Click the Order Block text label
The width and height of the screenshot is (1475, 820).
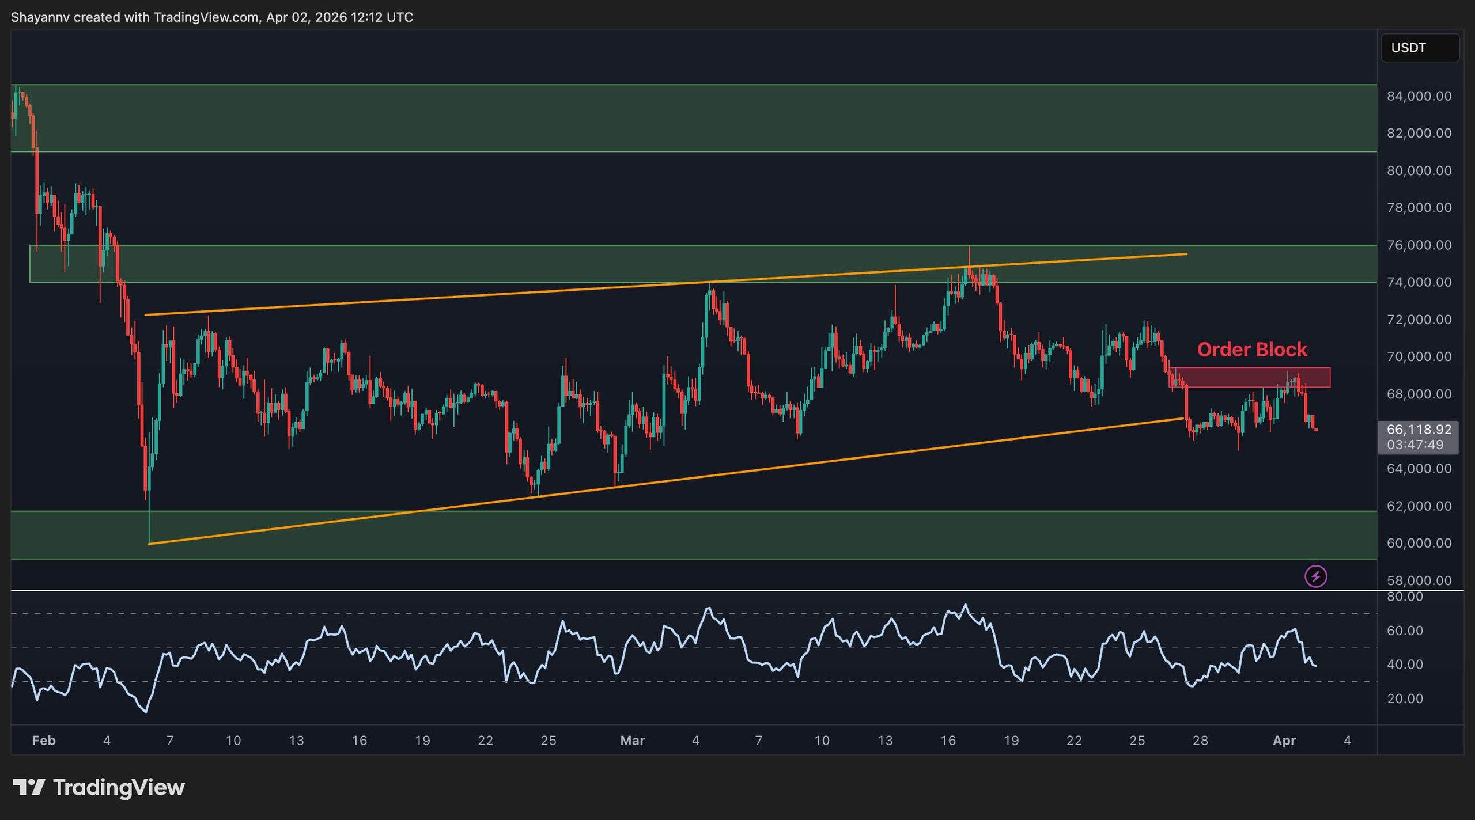coord(1251,350)
